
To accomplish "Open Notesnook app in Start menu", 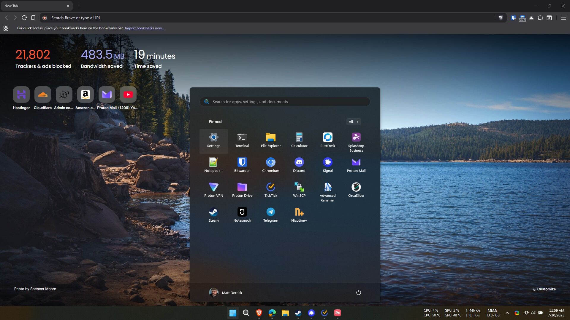I will point(242,215).
